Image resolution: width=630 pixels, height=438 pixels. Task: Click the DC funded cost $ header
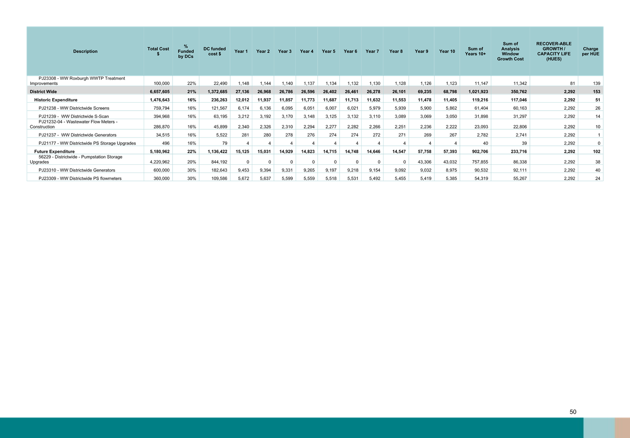pyautogui.click(x=214, y=51)
